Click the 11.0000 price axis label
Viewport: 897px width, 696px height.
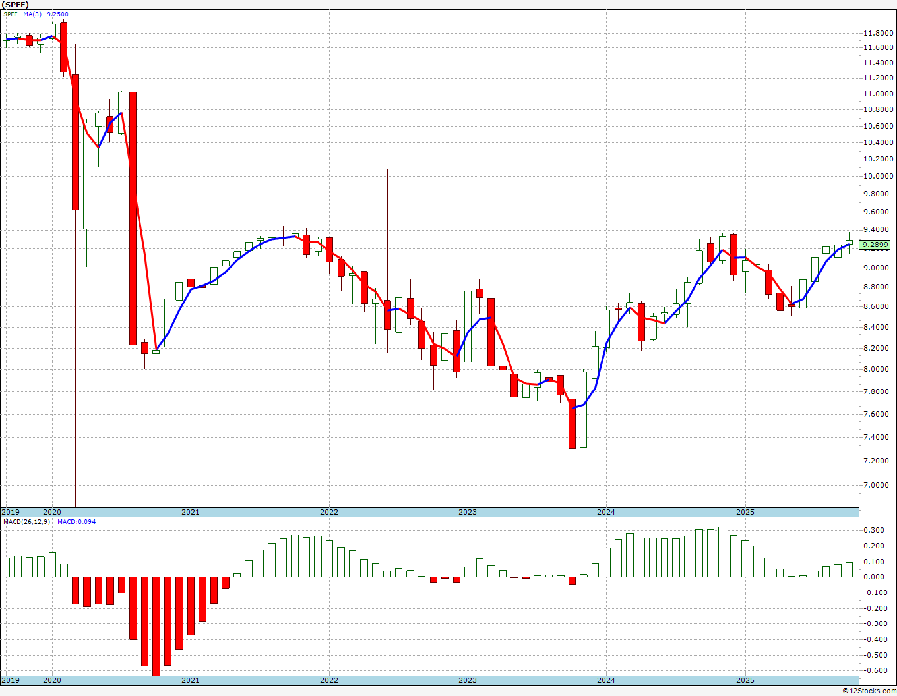(879, 94)
